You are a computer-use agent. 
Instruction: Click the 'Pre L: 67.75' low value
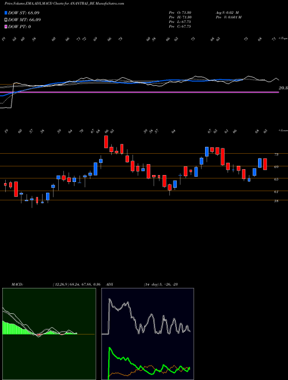pyautogui.click(x=180, y=22)
